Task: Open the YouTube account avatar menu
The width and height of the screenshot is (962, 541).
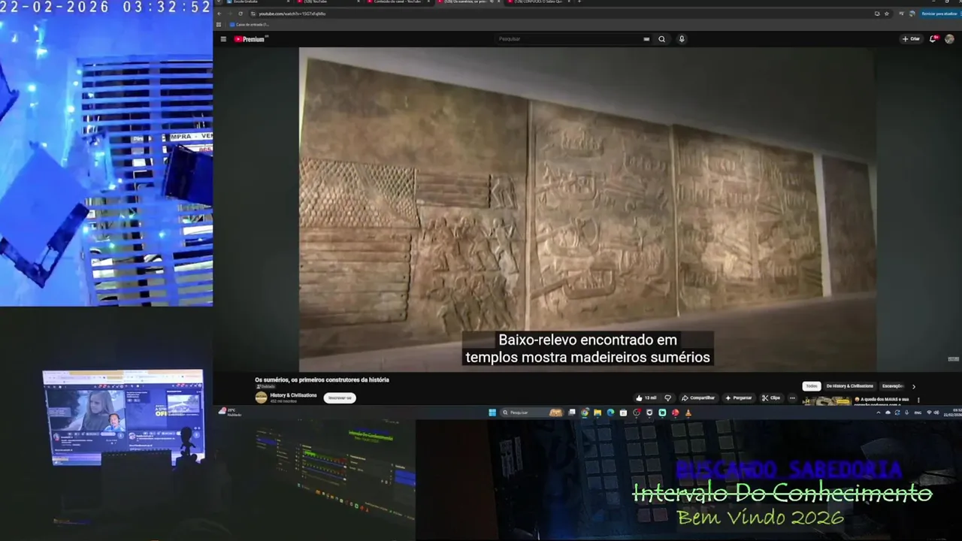Action: pyautogui.click(x=950, y=39)
